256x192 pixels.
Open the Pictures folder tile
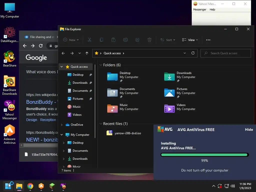(180, 93)
